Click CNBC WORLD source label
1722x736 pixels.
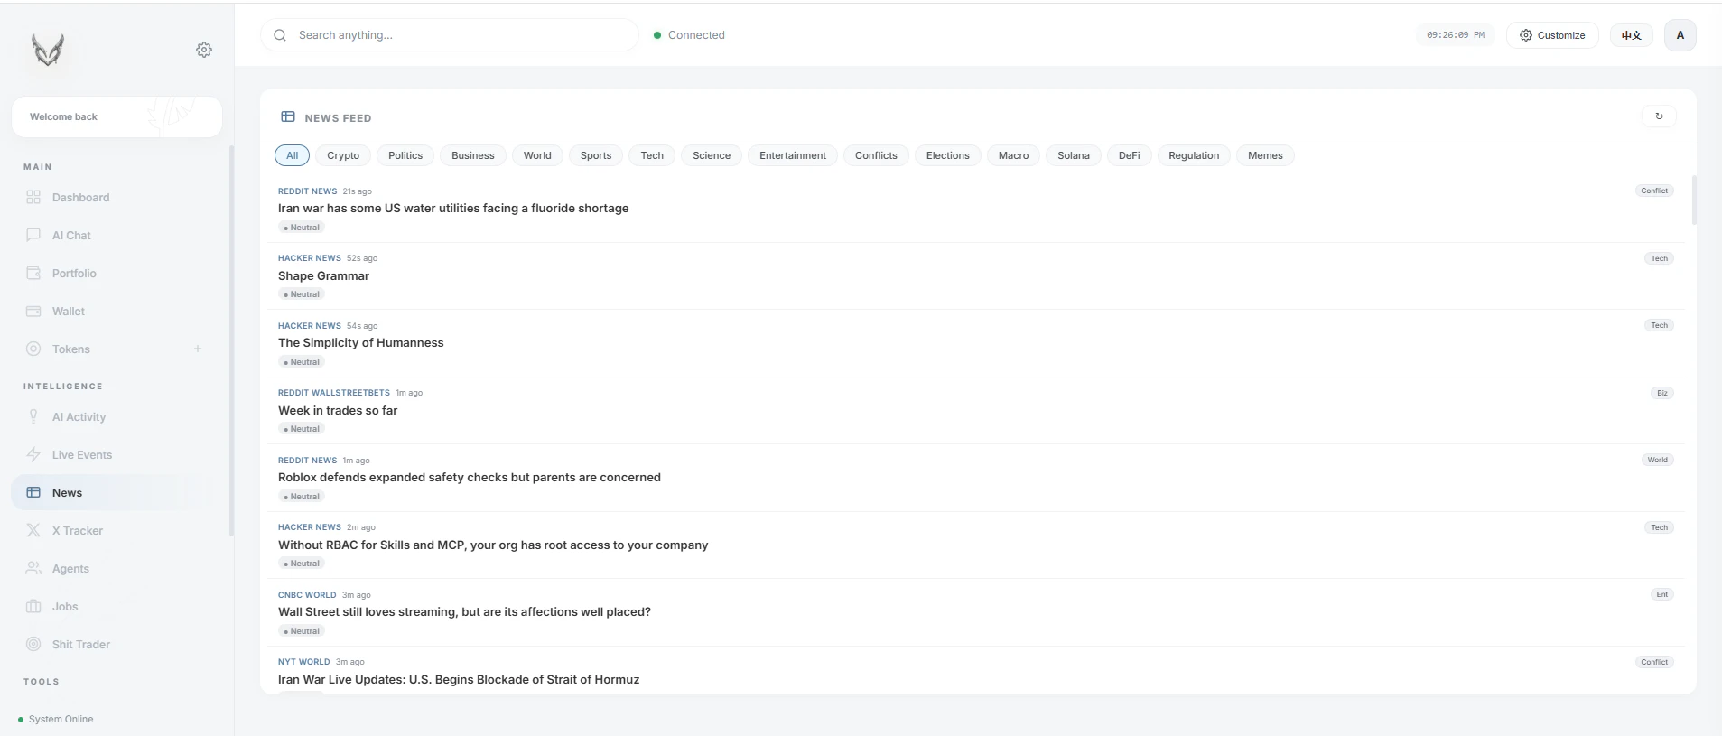coord(307,595)
